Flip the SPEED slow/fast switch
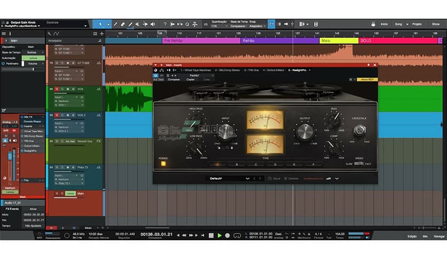This screenshot has height=259, width=447. pos(359,164)
